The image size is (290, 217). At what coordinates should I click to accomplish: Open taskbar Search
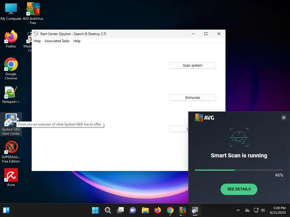[108, 210]
